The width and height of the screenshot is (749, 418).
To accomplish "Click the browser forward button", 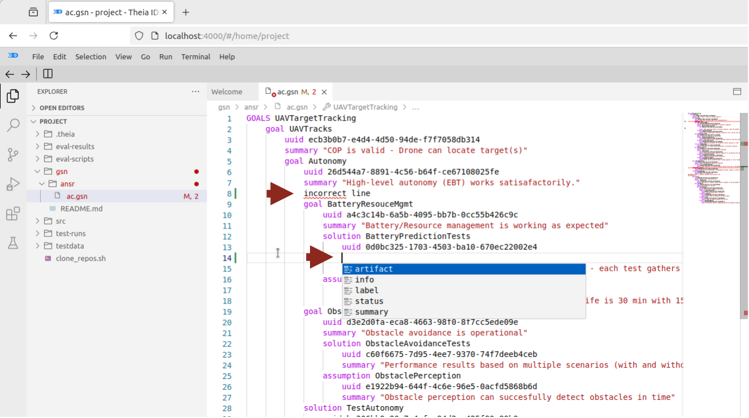I will point(33,36).
